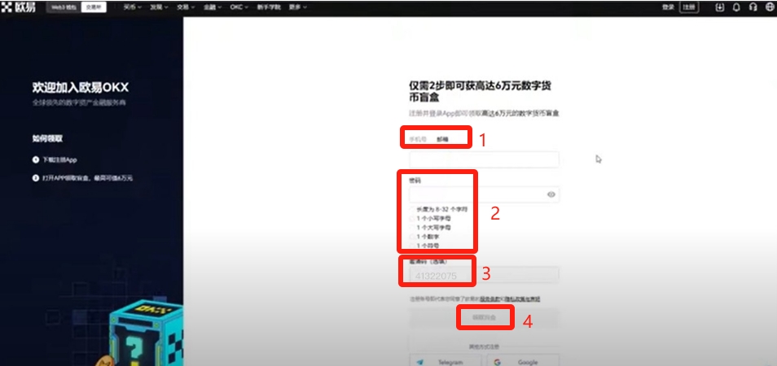Select the 手机号 tab

pyautogui.click(x=418, y=139)
